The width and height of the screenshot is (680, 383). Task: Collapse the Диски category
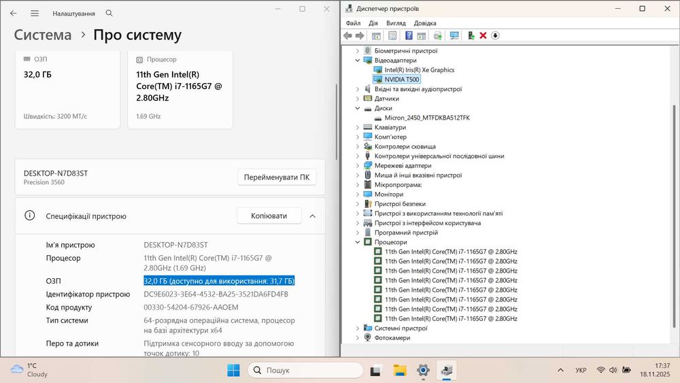click(x=358, y=108)
